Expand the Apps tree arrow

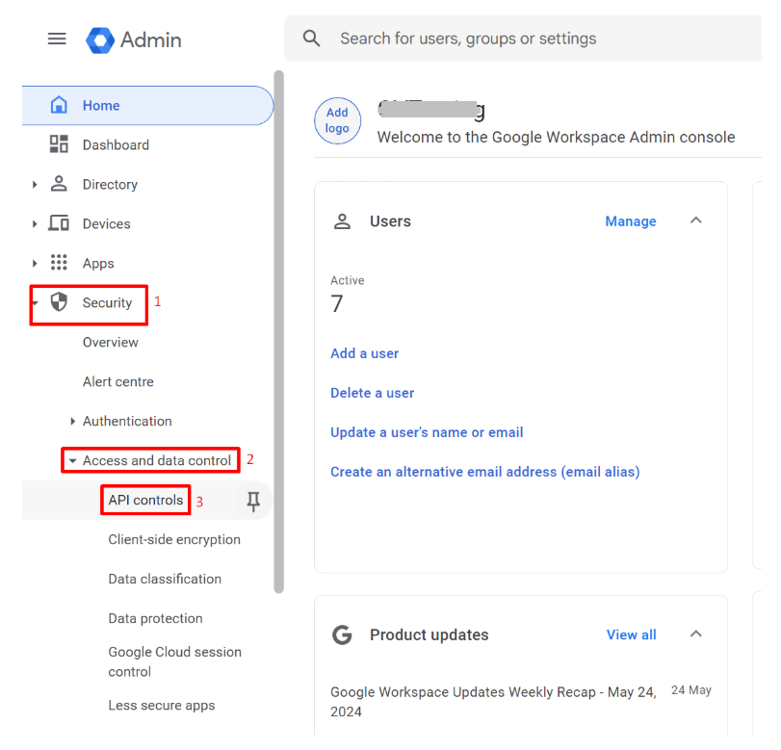[35, 263]
